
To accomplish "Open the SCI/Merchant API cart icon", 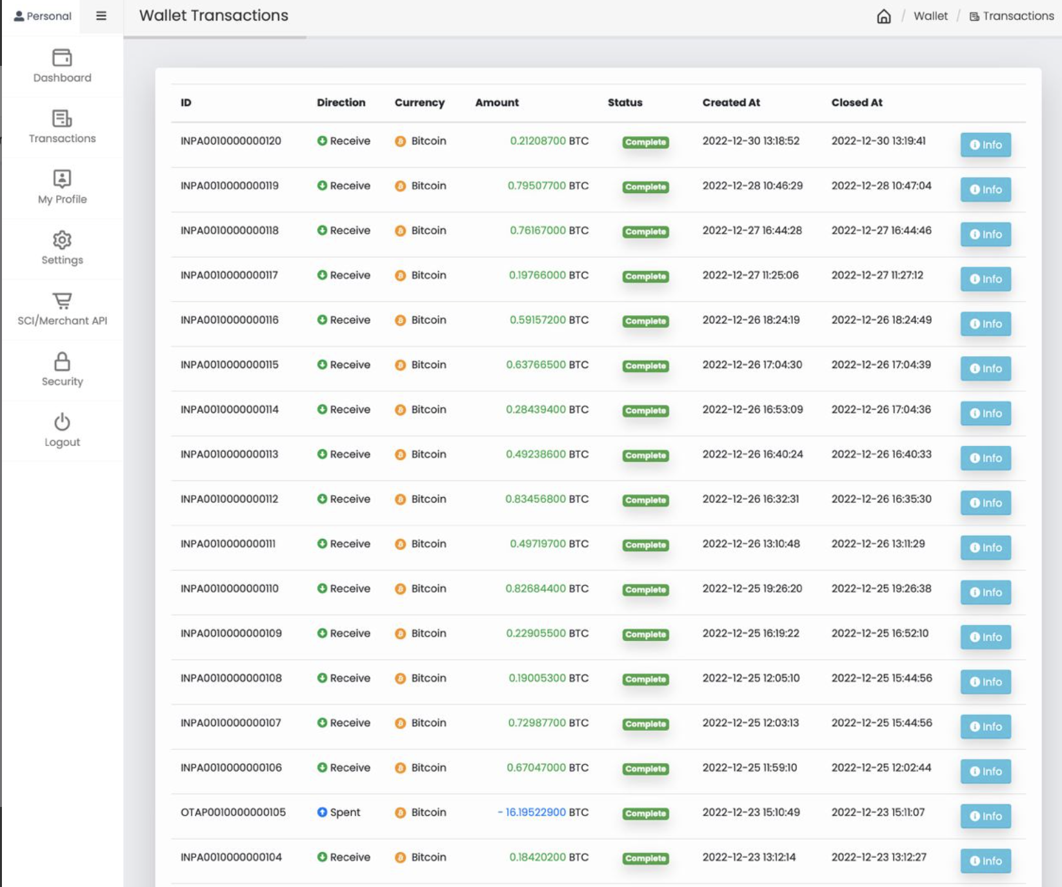I will click(62, 301).
